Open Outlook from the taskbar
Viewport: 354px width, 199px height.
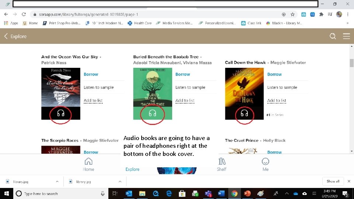pos(129,193)
